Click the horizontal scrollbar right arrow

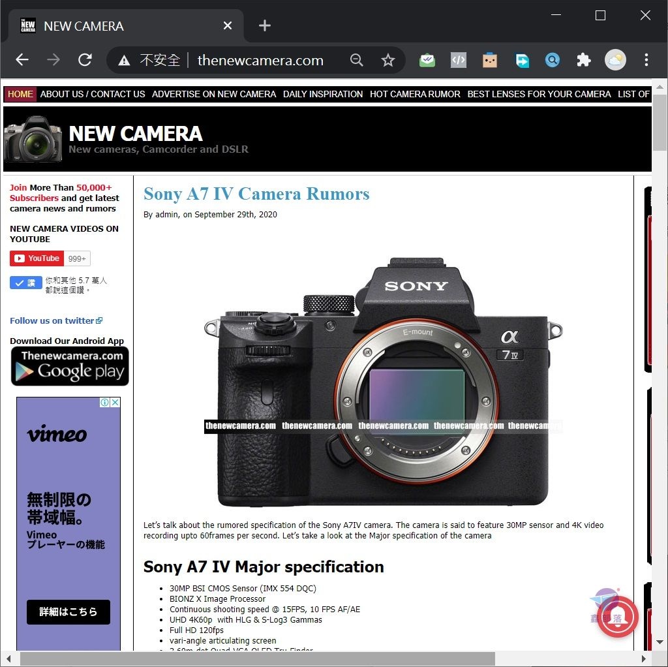point(644,659)
